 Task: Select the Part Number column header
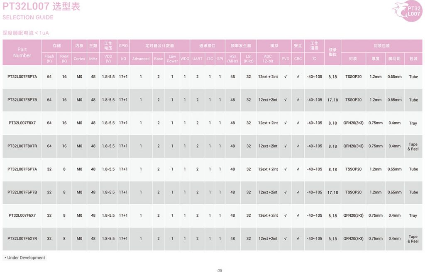[x=22, y=52]
